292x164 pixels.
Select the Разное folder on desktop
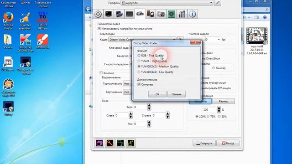8,41
